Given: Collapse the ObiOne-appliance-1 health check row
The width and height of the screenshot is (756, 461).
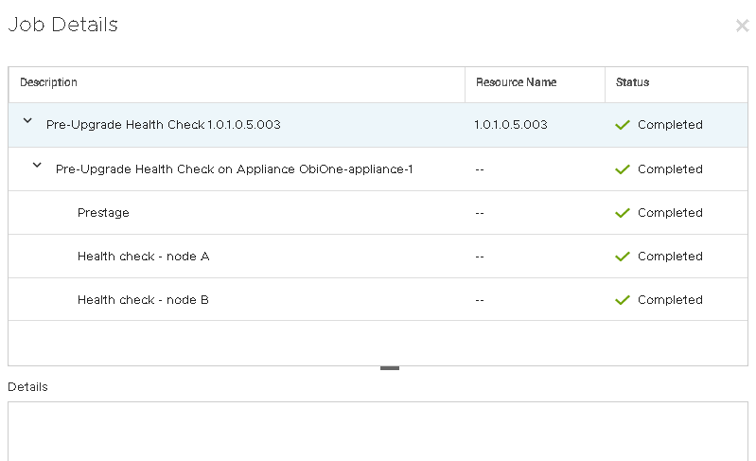Looking at the screenshot, I should point(37,165).
